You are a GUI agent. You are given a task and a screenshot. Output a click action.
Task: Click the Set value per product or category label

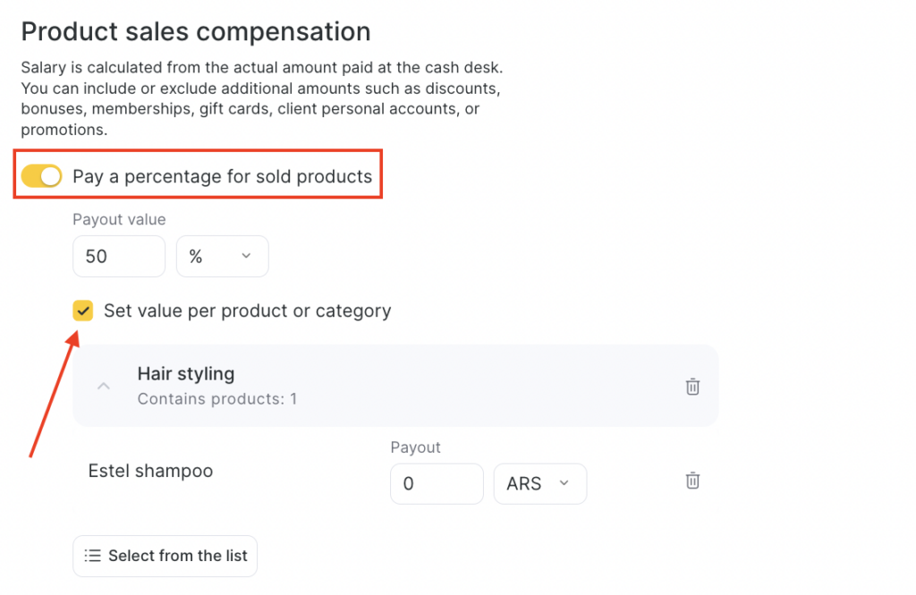[x=248, y=310]
